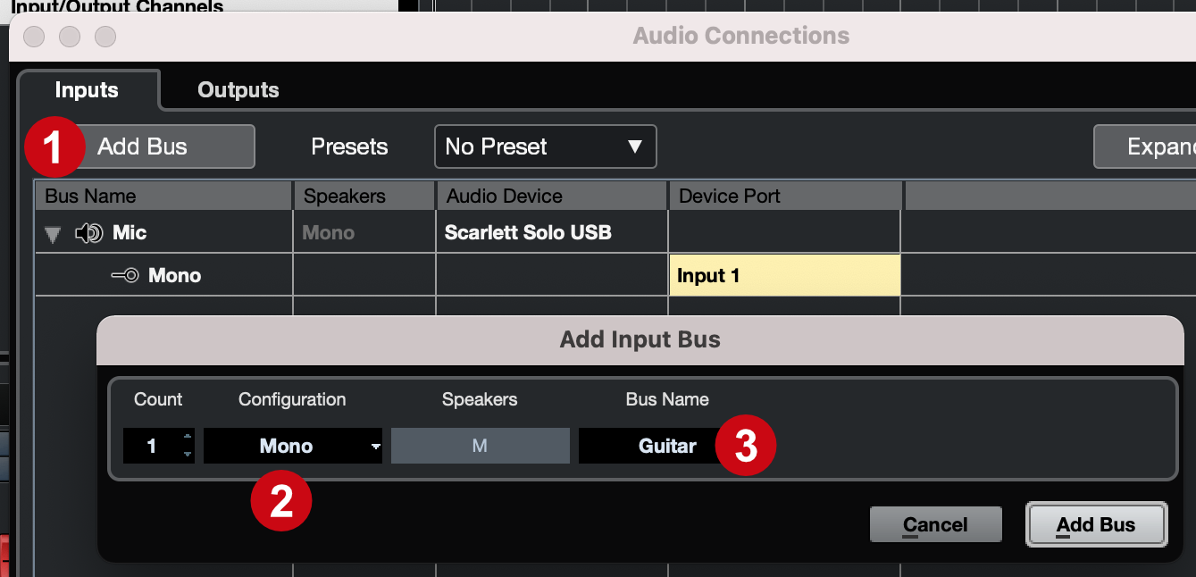
Task: Increase the bus Count with the up arrow
Action: [187, 437]
